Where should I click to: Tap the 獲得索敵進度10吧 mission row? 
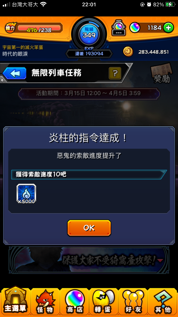tap(89, 175)
